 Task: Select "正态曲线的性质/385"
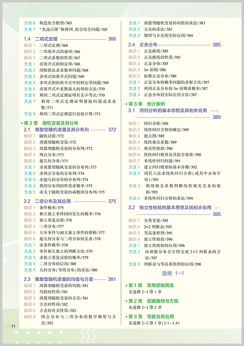click(x=162, y=57)
